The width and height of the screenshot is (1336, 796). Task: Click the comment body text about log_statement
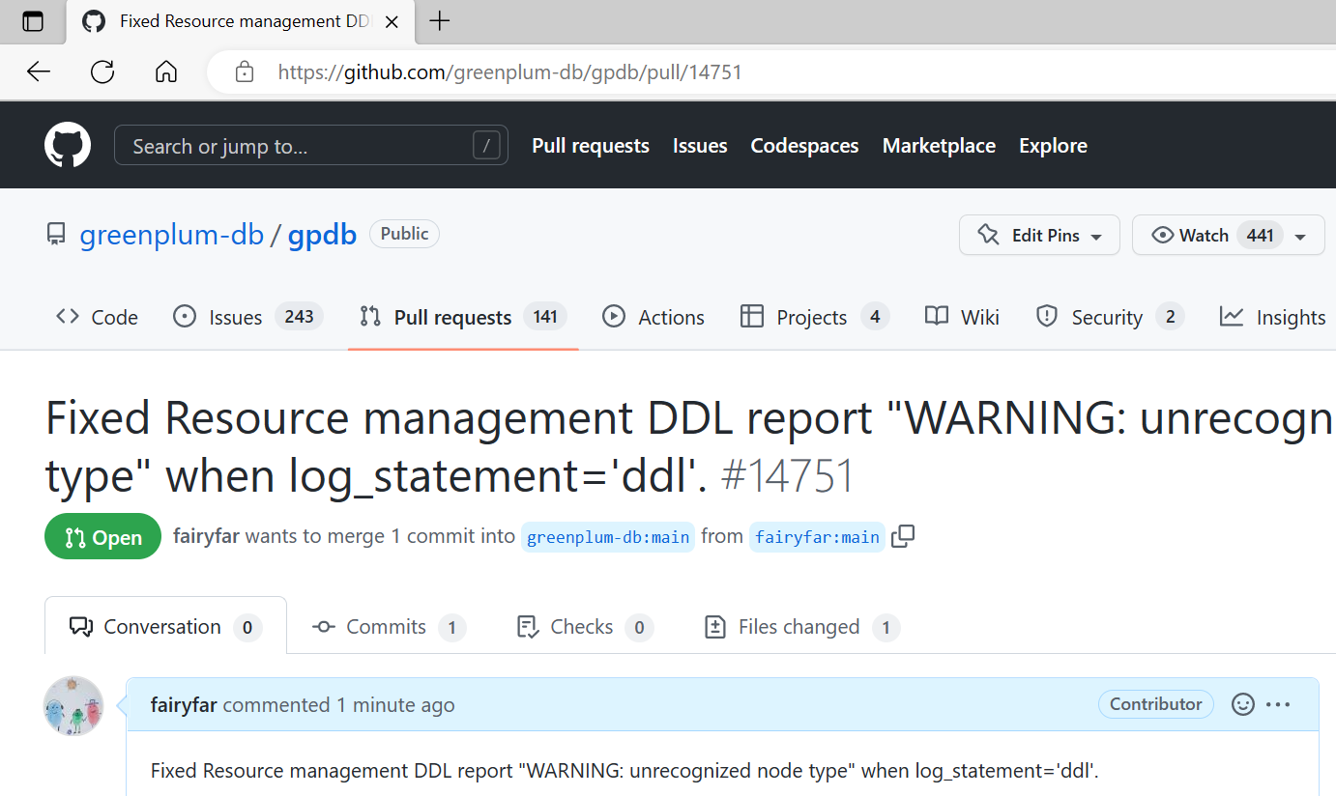624,770
